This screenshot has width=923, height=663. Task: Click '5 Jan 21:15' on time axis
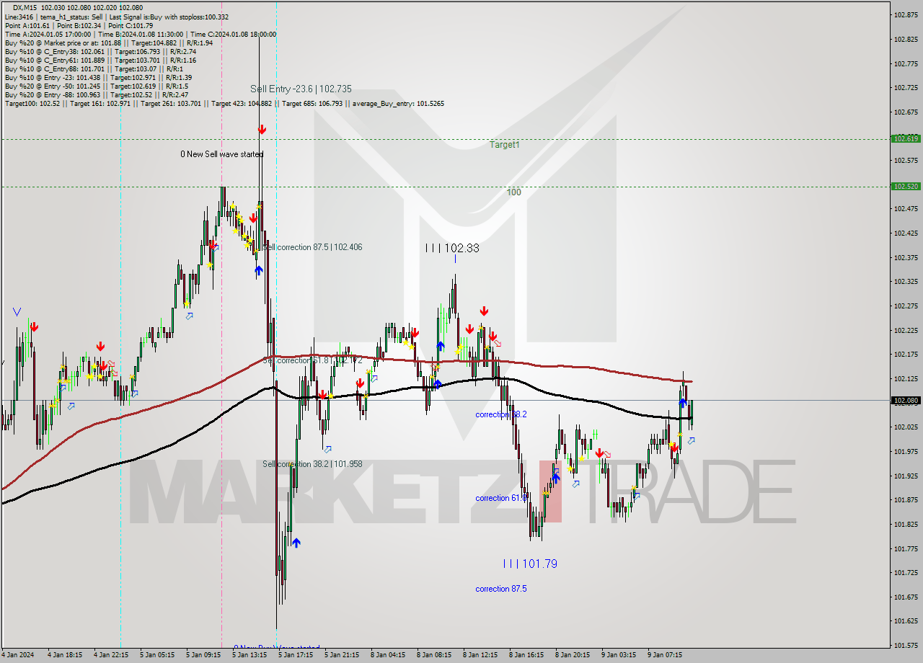342,655
